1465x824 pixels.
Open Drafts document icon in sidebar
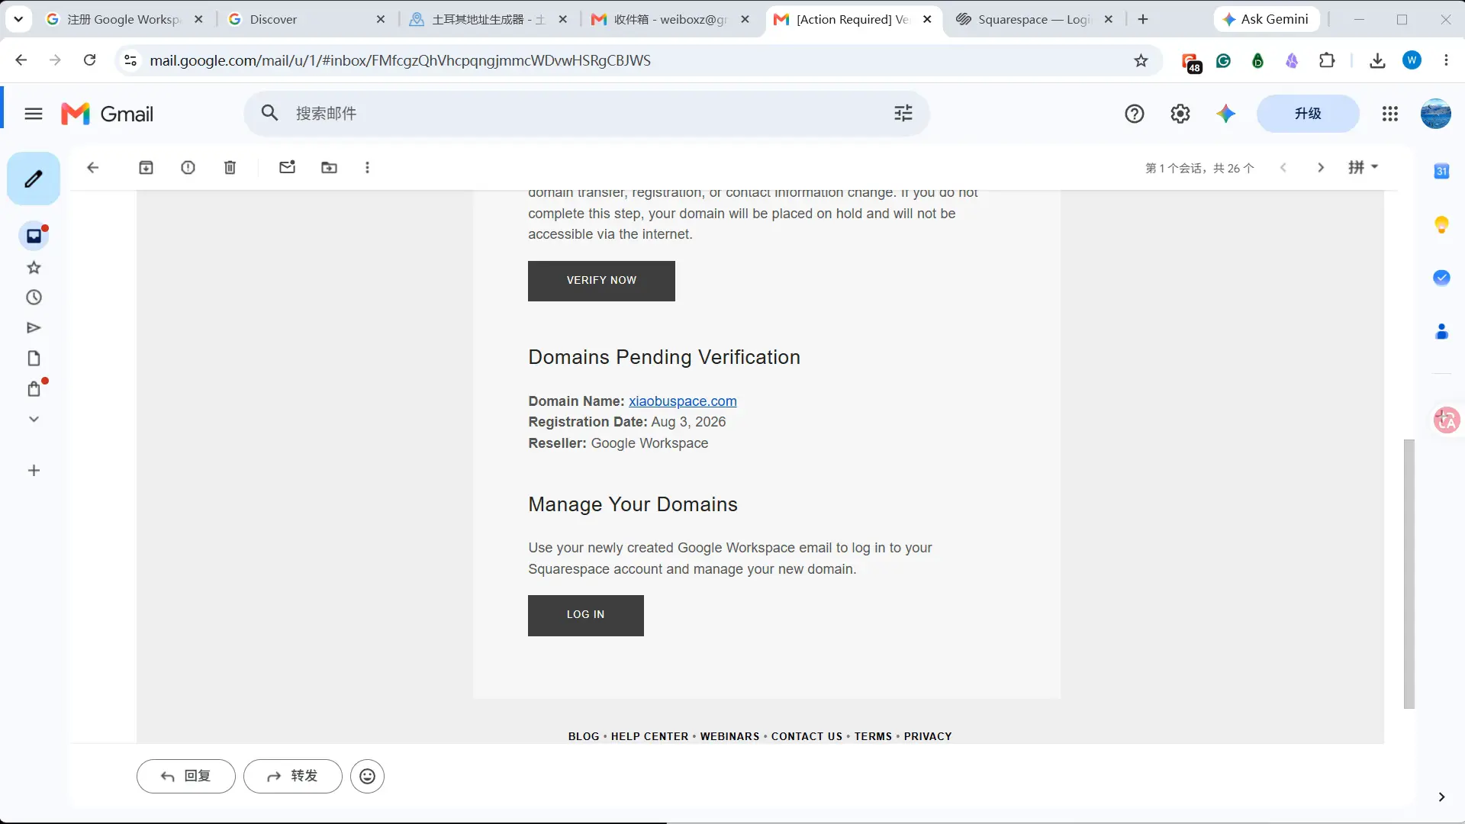34,359
